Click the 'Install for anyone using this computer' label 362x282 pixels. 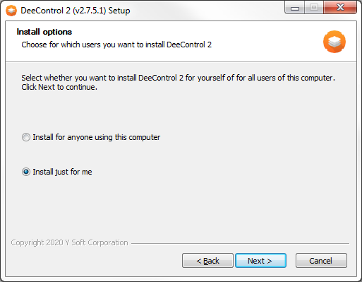(97, 137)
